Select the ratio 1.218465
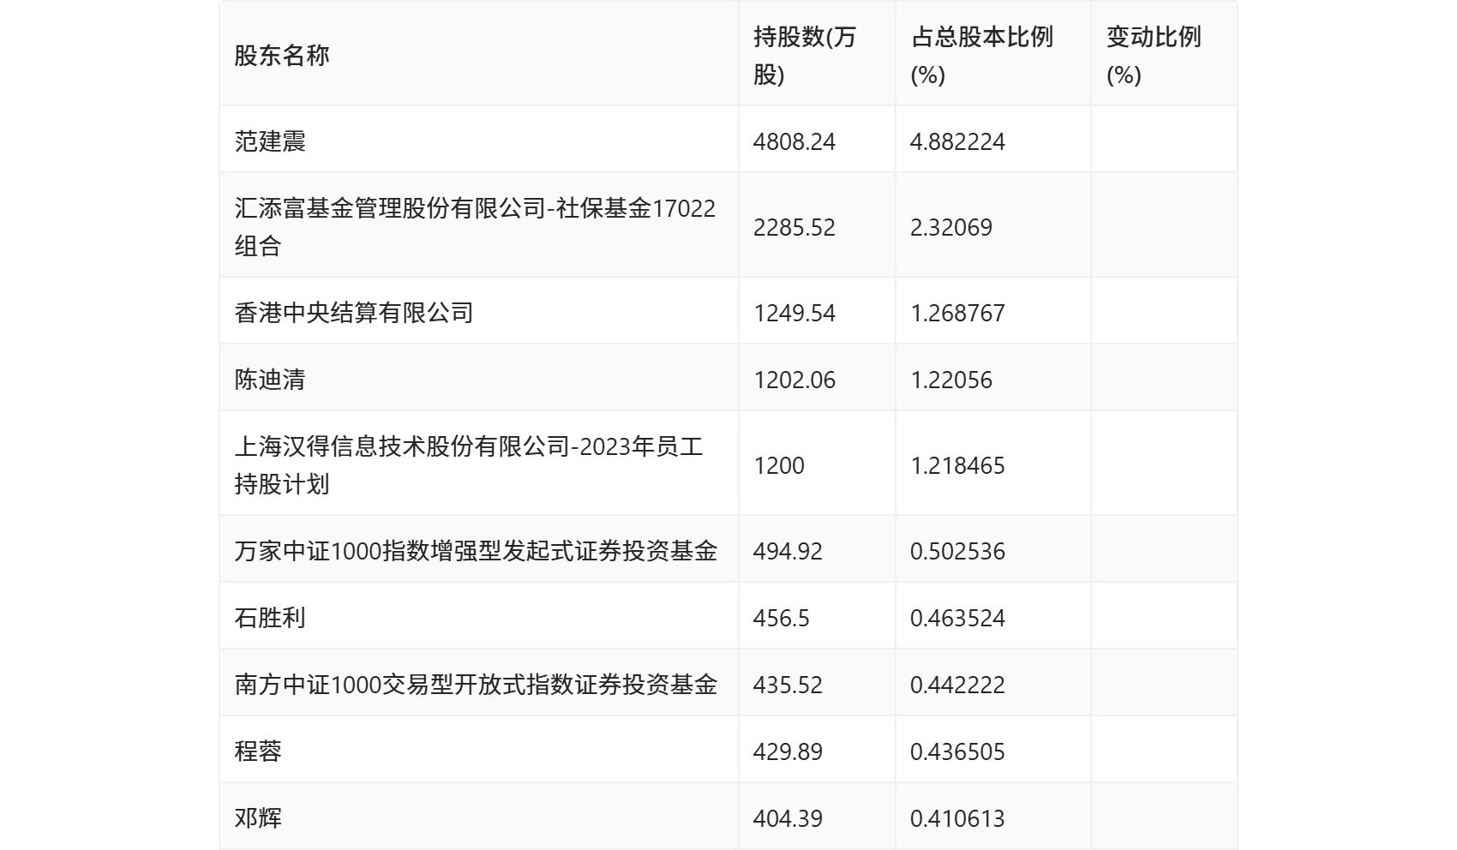Viewport: 1457px width, 850px height. [x=957, y=465]
